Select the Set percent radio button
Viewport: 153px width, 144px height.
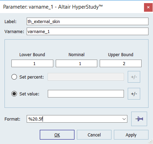[x=14, y=77]
